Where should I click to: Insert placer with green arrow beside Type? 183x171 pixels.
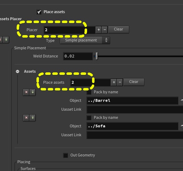click(6, 39)
